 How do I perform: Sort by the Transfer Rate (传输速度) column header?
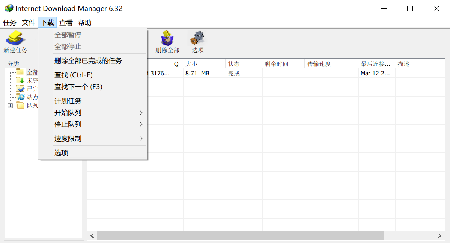(331, 64)
